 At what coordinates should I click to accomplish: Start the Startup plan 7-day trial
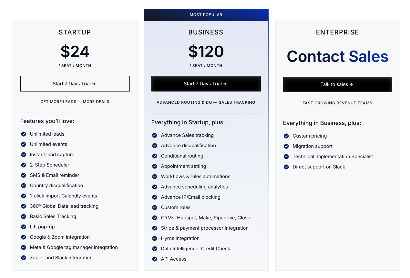75,84
